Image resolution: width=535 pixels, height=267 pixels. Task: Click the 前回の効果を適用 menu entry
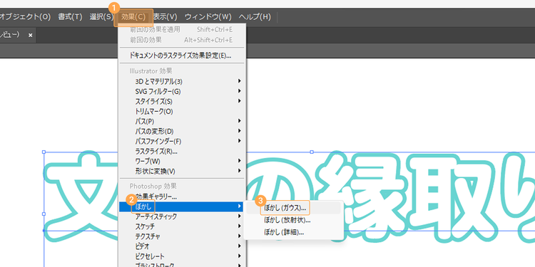[181, 30]
